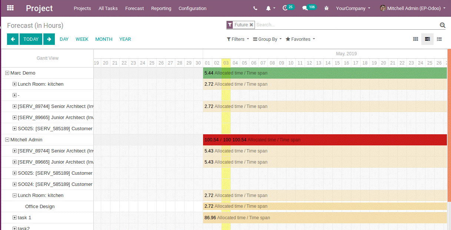The height and width of the screenshot is (230, 451).
Task: Click task 1's 86.96 forecast bar
Action: 325,218
